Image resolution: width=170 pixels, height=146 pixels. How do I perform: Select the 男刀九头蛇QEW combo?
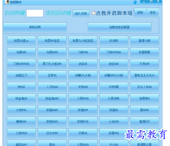52,64
